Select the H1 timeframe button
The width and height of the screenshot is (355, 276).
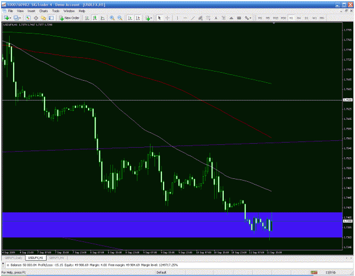291,18
